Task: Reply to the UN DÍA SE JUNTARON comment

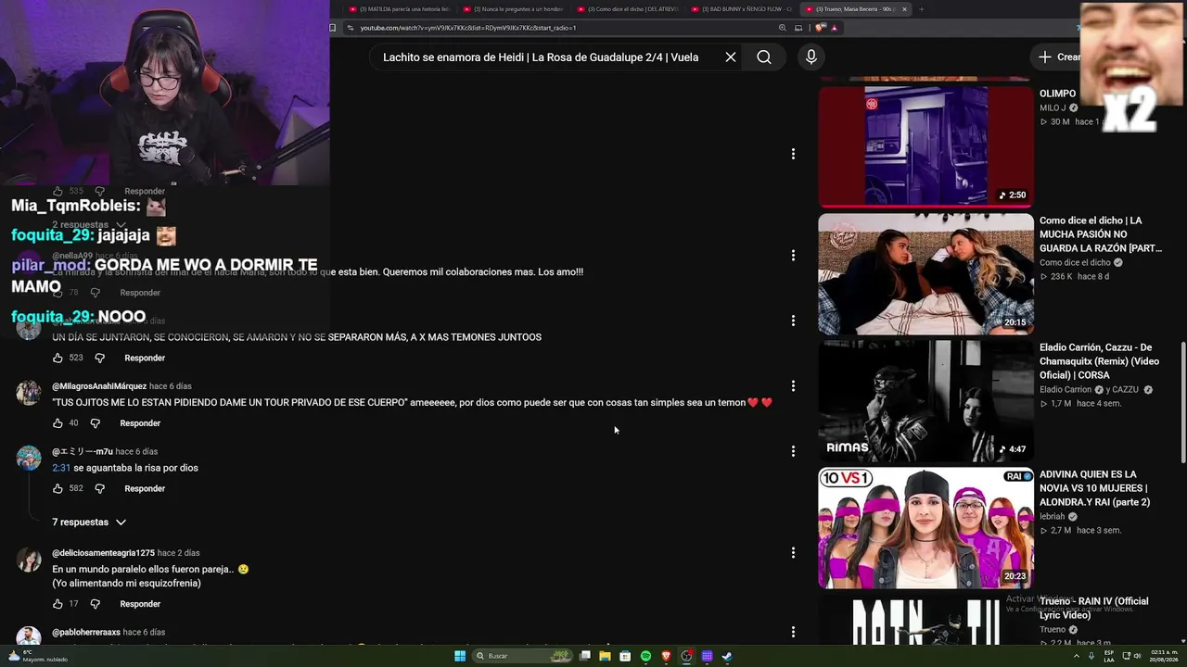Action: click(145, 358)
